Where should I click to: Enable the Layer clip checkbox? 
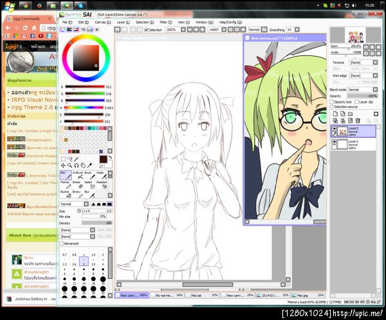[x=356, y=102]
